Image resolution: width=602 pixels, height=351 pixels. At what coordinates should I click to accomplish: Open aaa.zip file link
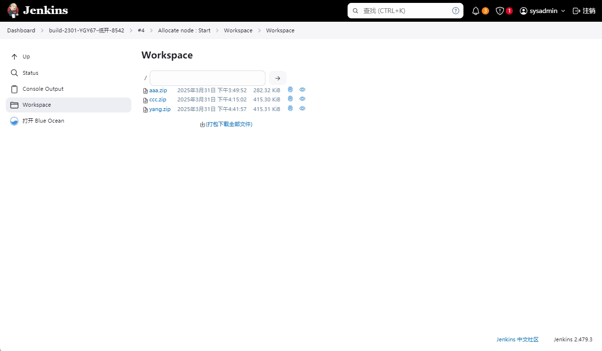click(158, 90)
